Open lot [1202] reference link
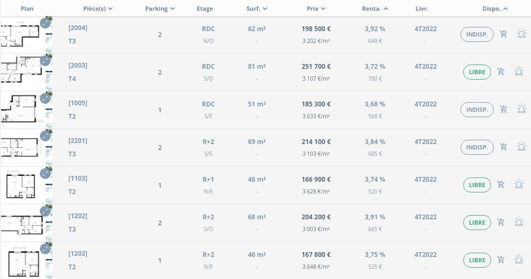 78,216
